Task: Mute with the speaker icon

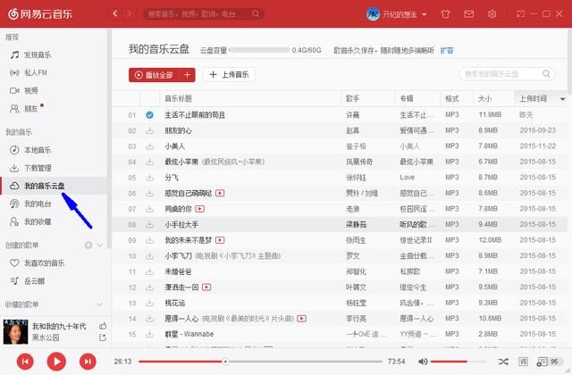Action: point(423,362)
